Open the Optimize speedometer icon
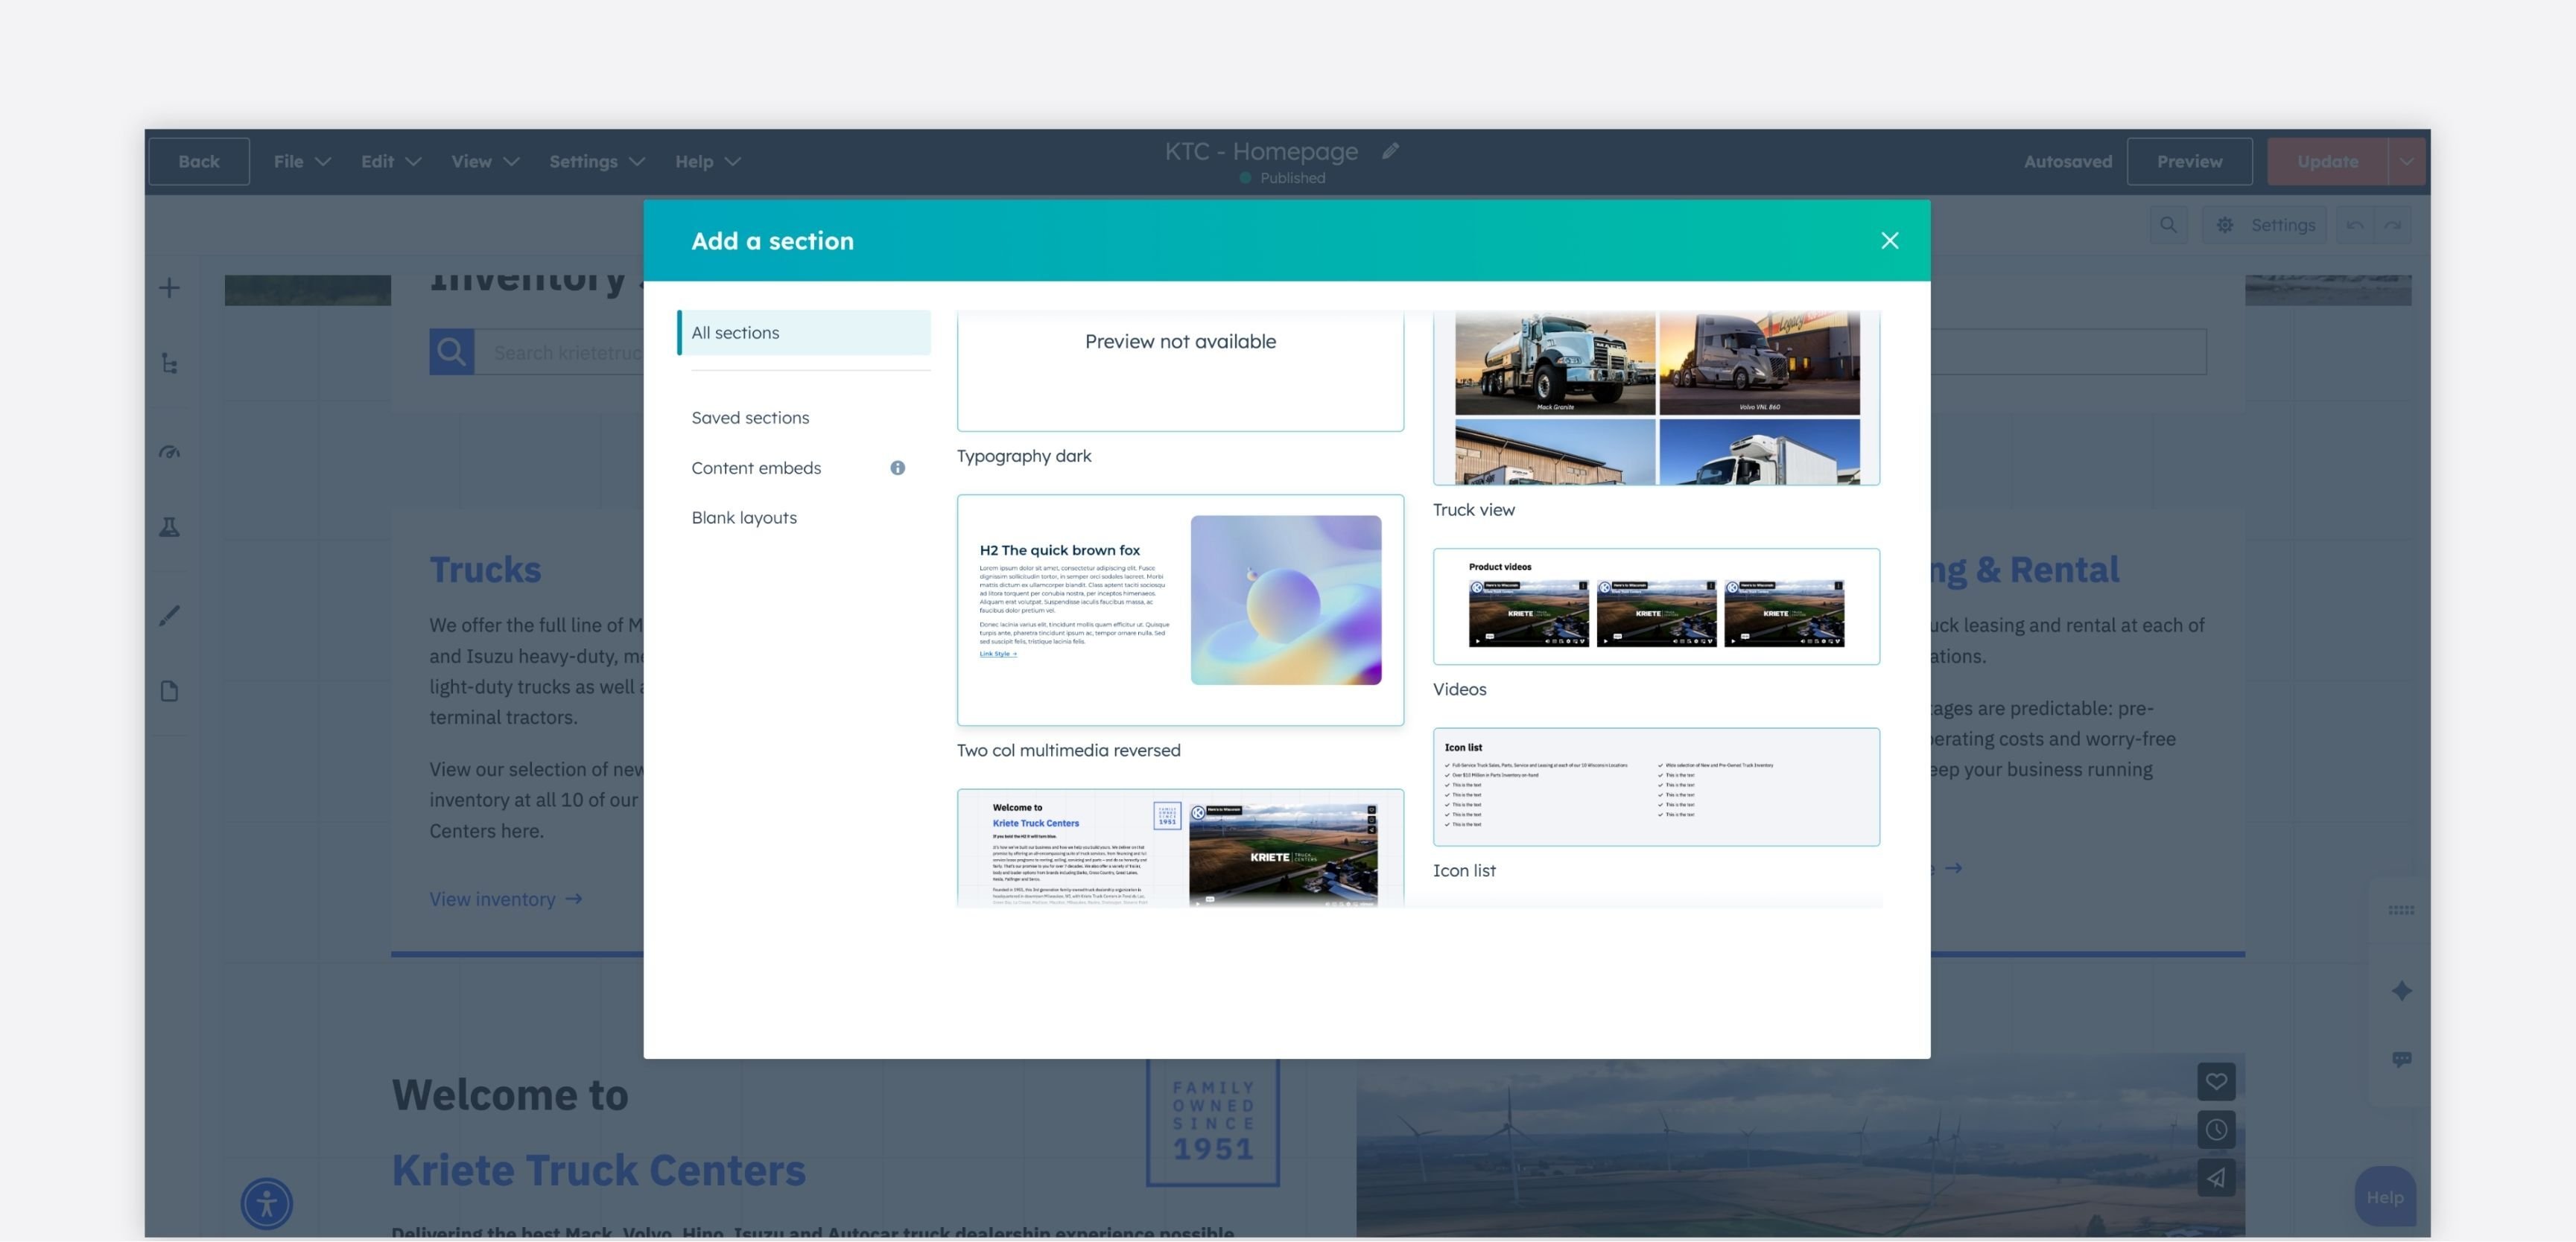This screenshot has height=1242, width=2576. [x=169, y=450]
